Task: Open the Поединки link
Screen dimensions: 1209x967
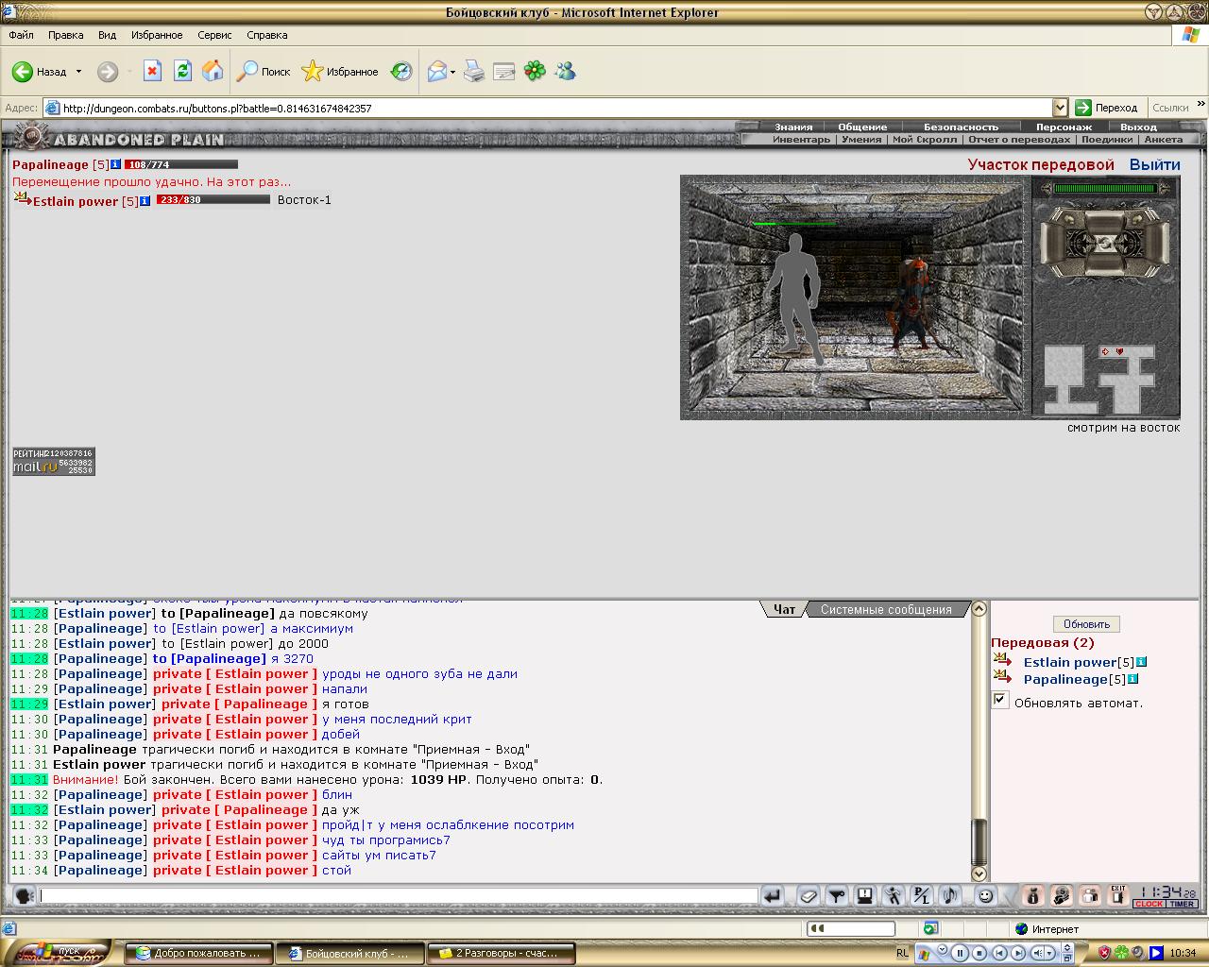Action: pos(1107,139)
